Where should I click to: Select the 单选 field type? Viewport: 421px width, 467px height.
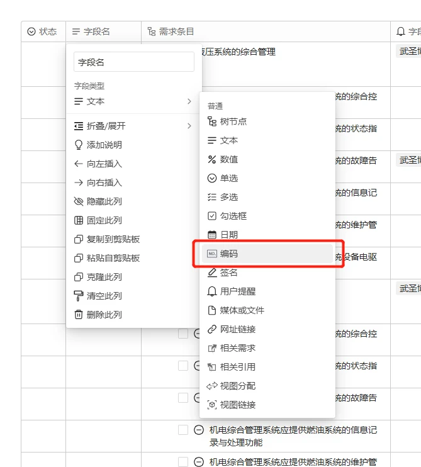(267, 178)
